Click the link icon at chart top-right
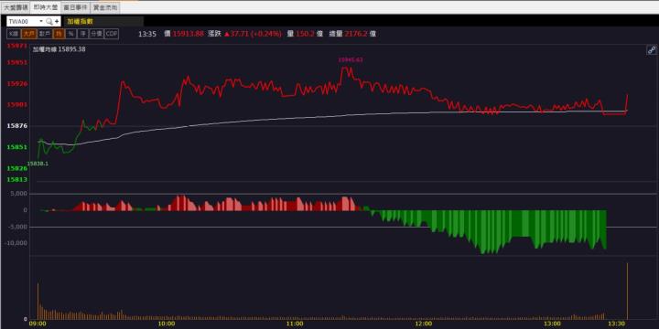This screenshot has width=659, height=329. pyautogui.click(x=651, y=50)
